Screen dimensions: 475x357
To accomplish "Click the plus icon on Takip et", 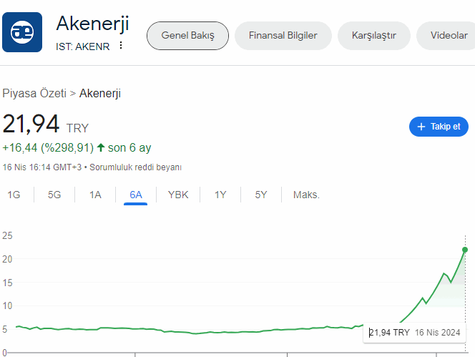I will point(421,127).
